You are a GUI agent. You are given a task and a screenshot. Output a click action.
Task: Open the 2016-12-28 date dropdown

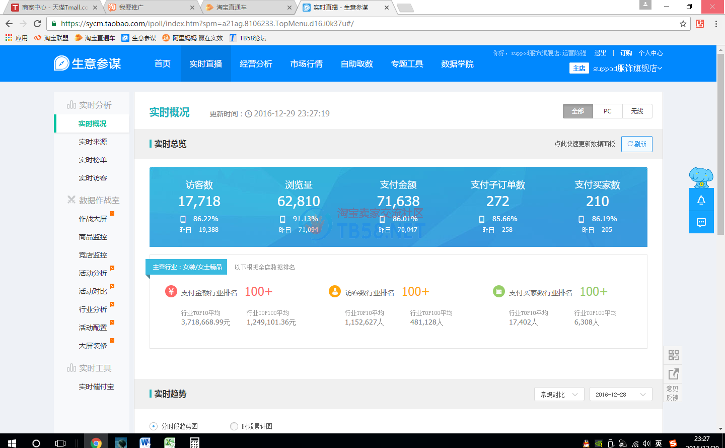coord(620,395)
